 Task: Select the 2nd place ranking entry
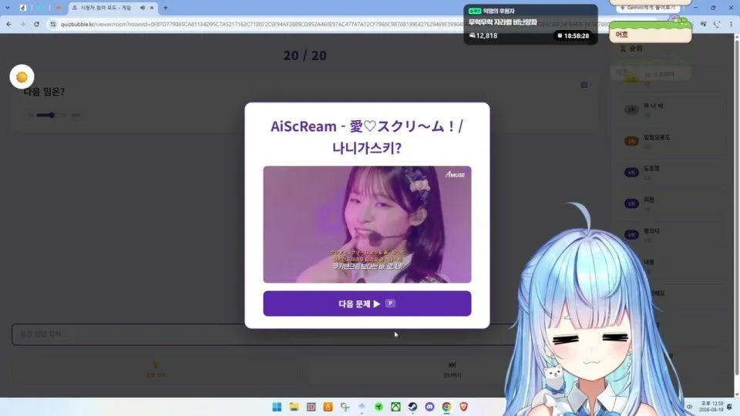click(x=668, y=109)
